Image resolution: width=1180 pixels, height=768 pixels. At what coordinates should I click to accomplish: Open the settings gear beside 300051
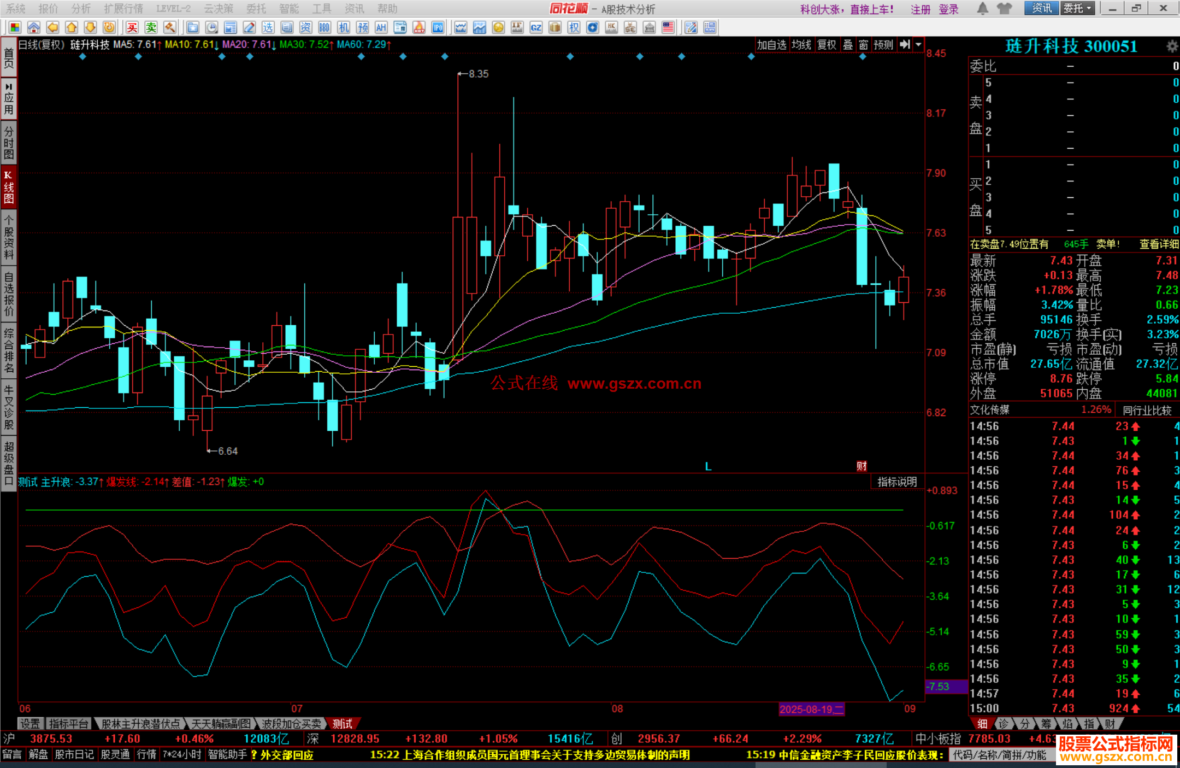(x=1171, y=46)
